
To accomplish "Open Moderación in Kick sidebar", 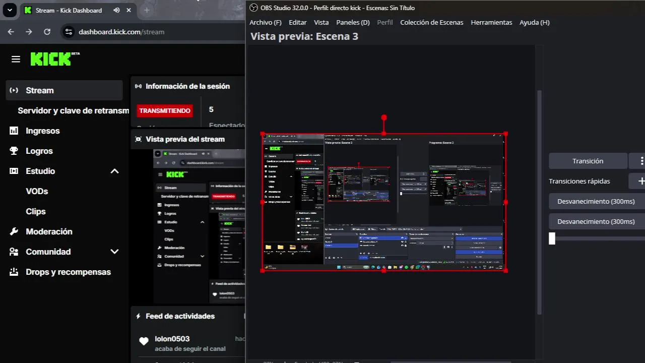I will (49, 231).
